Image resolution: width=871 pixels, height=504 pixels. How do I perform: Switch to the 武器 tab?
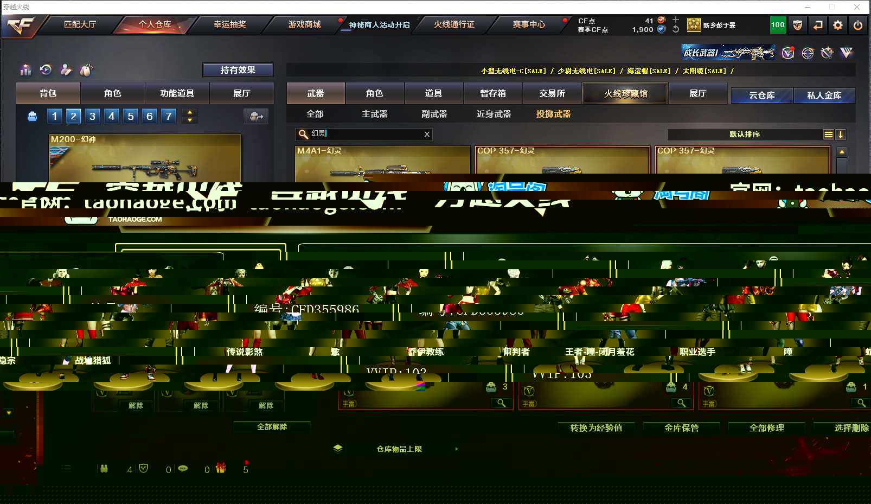pyautogui.click(x=316, y=93)
